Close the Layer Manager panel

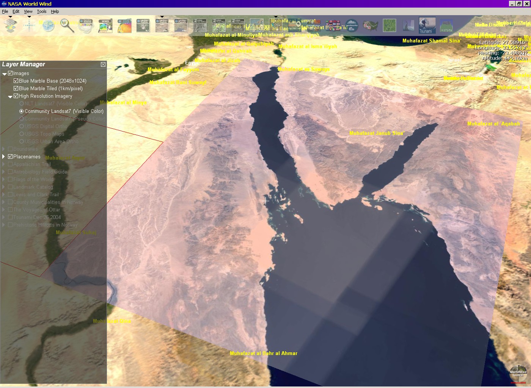click(x=103, y=64)
